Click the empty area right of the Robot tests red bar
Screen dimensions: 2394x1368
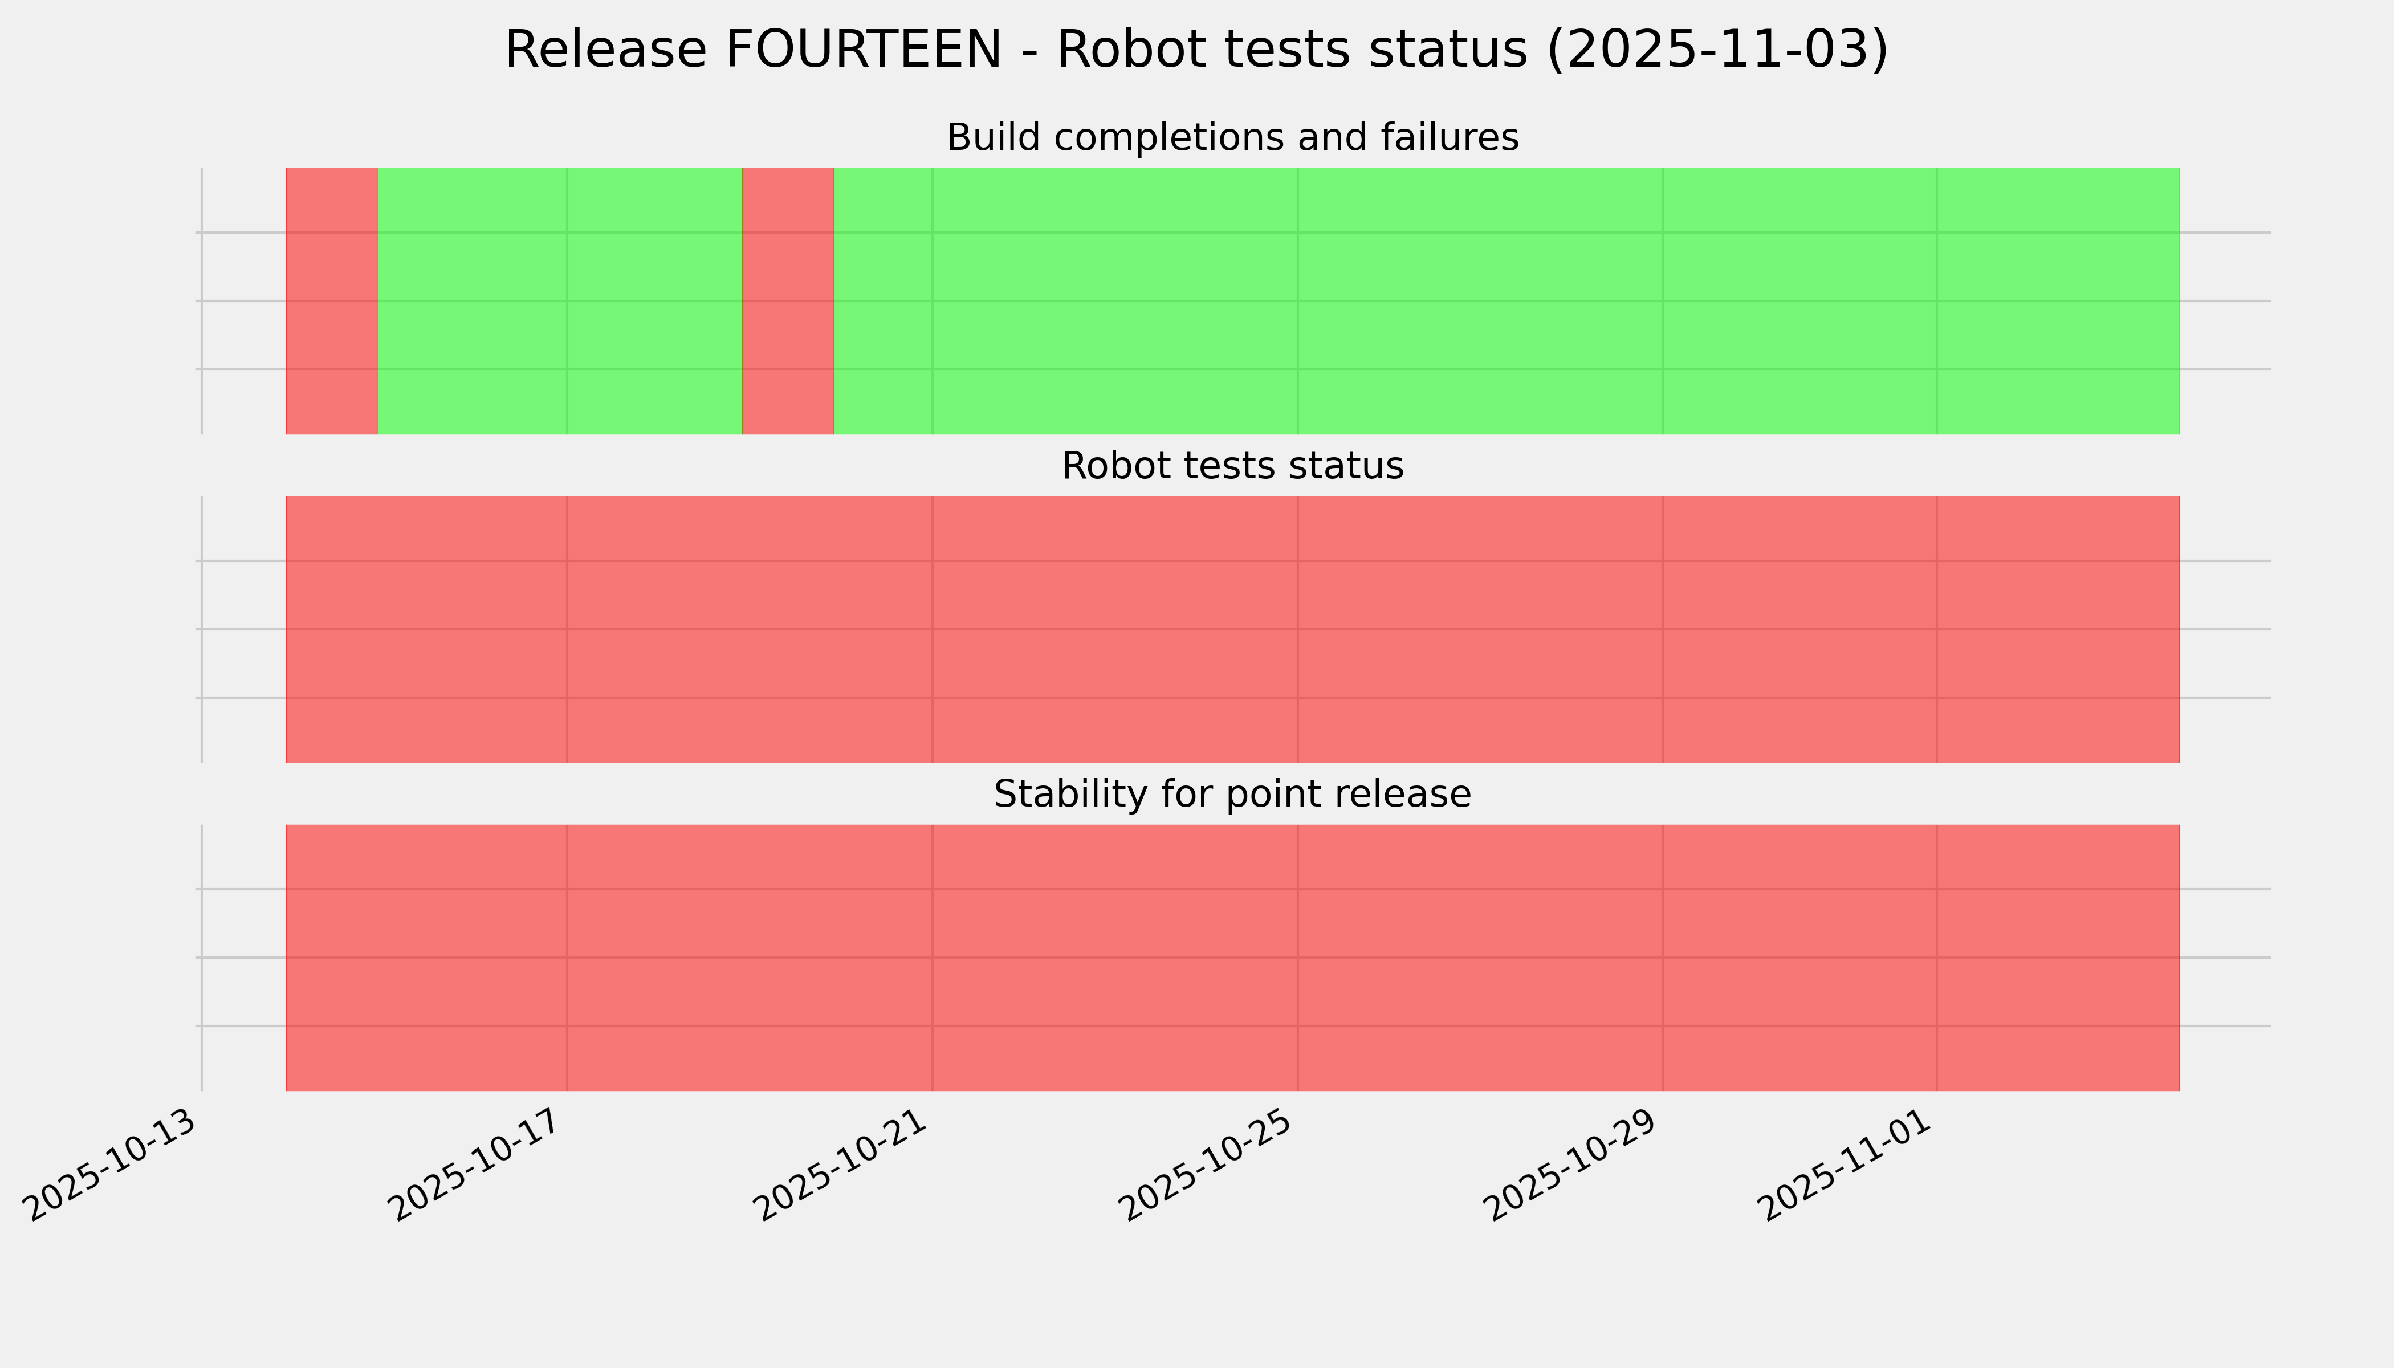[x=2224, y=629]
